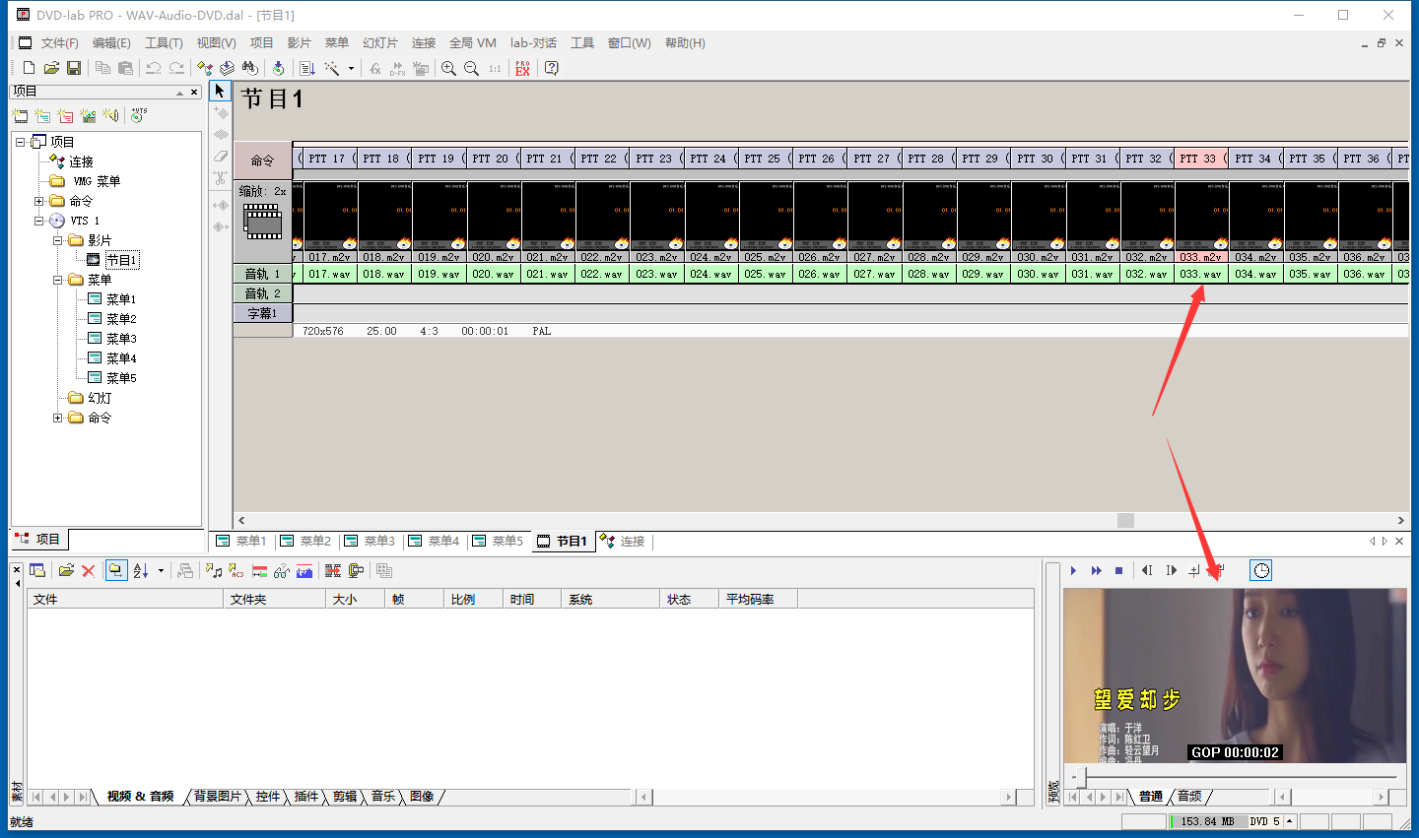
Task: Sort assets by the 文件 column header
Action: (125, 599)
